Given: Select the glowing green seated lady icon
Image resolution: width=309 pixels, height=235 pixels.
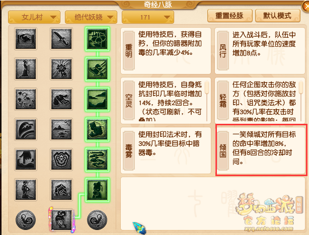Looking at the screenshot, I should click(x=97, y=190).
